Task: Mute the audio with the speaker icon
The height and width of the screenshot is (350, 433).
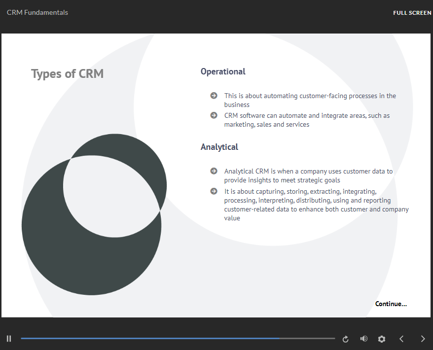Action: pos(363,338)
